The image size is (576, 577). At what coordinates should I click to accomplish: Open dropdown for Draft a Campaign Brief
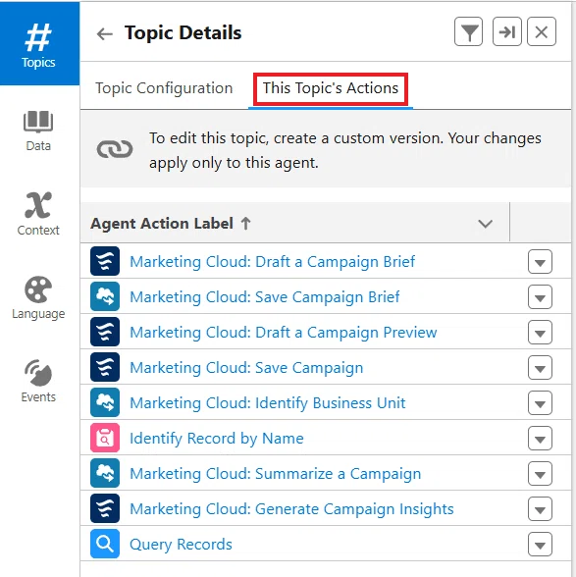coord(540,262)
